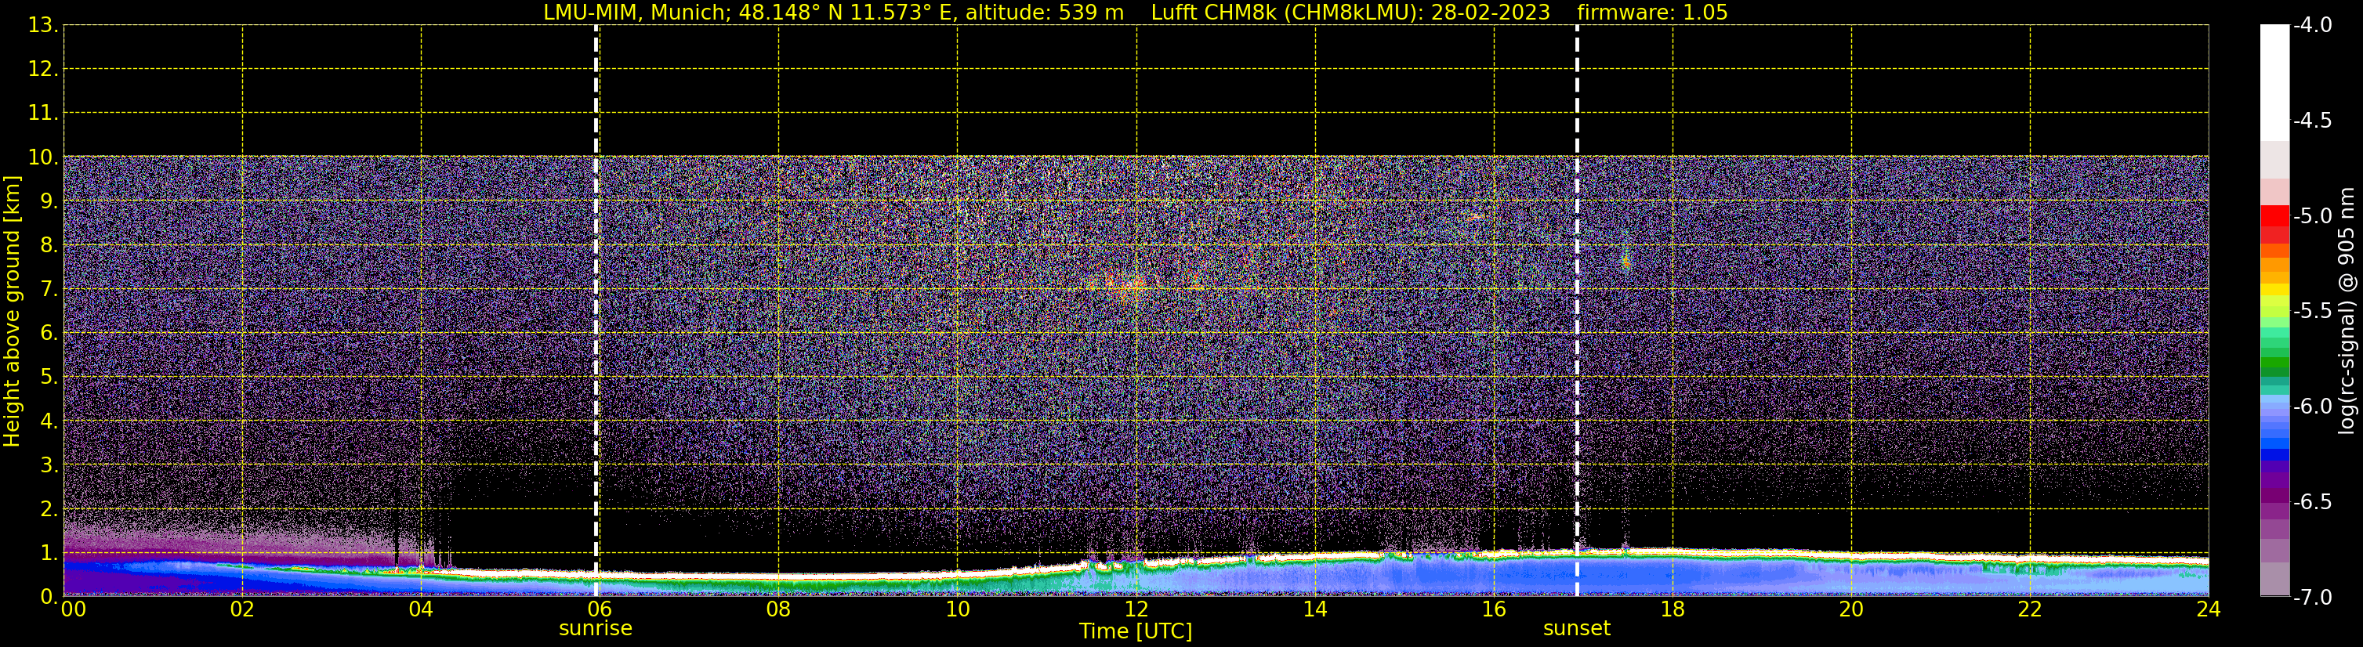Viewport: 2363px width, 647px height.
Task: Click the white segment of the colorbar
Action: click(x=2274, y=82)
